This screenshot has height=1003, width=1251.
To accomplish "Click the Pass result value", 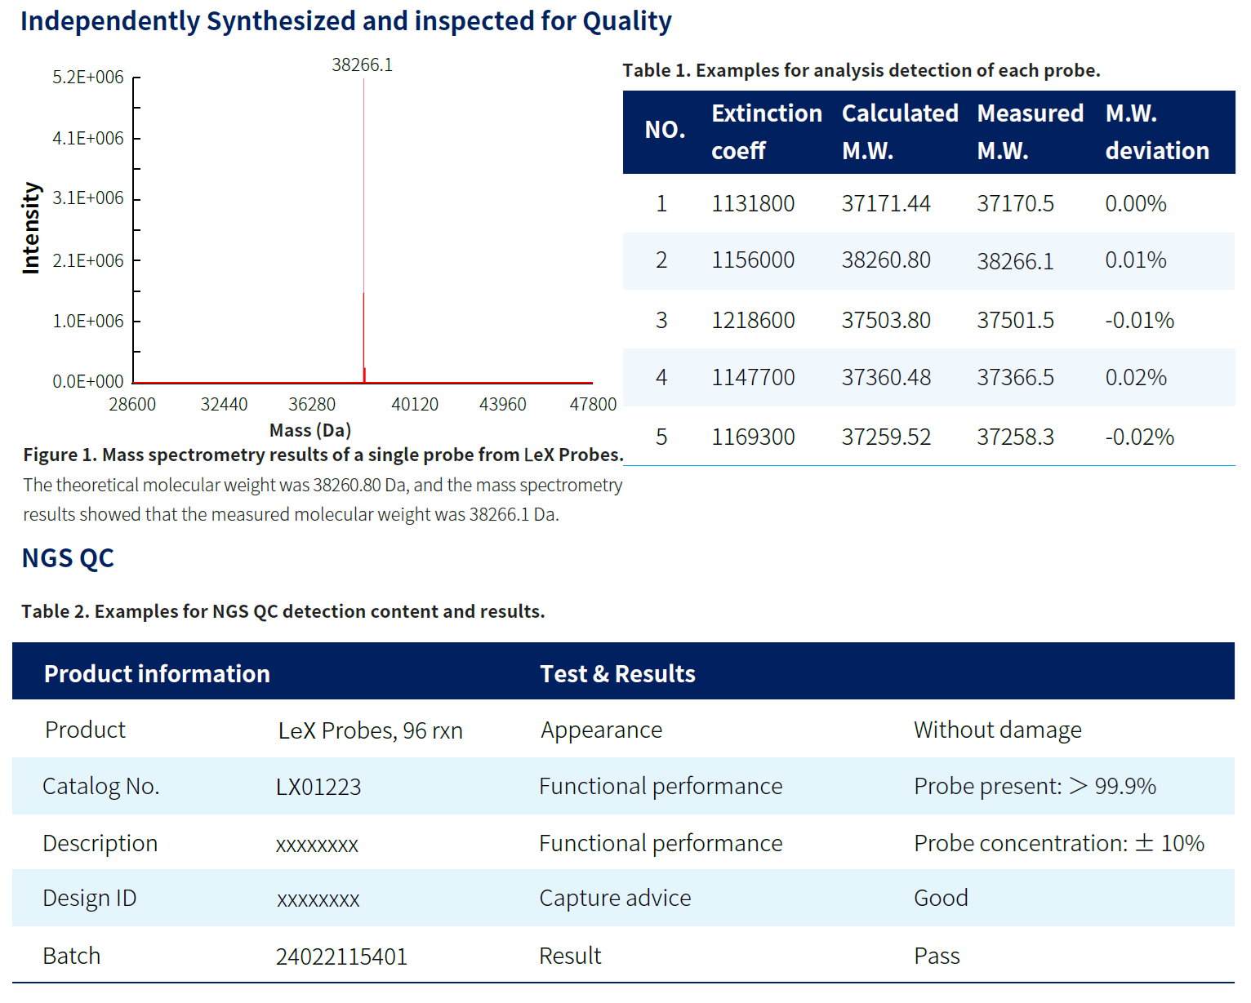I will pyautogui.click(x=937, y=956).
